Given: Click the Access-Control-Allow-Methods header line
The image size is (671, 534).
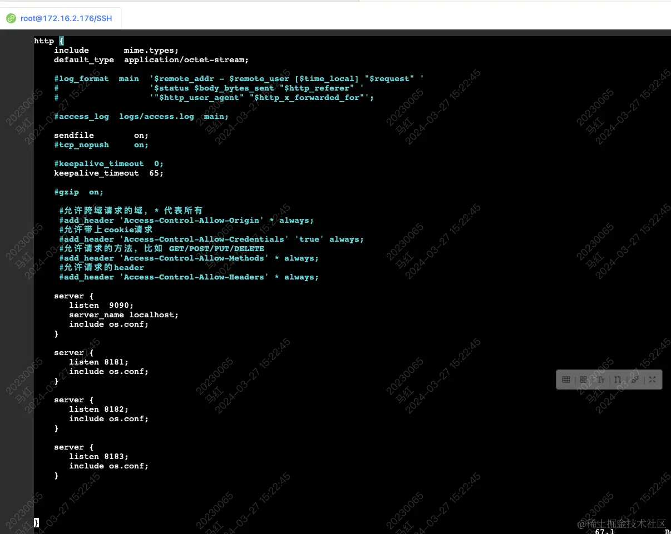Looking at the screenshot, I should tap(189, 258).
